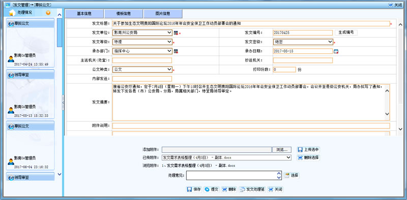Switch to the 图片信息 tab
This screenshot has height=200, width=407.
coord(163,14)
